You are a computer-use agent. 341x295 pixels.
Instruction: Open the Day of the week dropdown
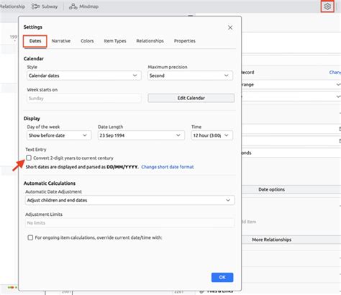(59, 135)
